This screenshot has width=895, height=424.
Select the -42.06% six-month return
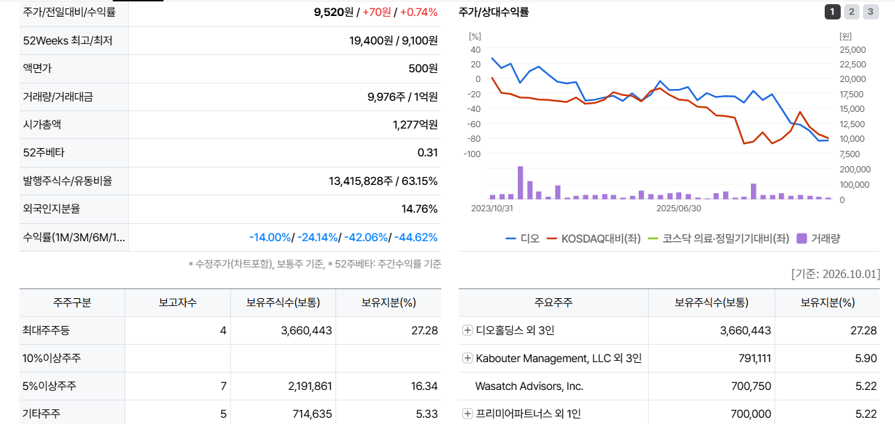(x=366, y=237)
